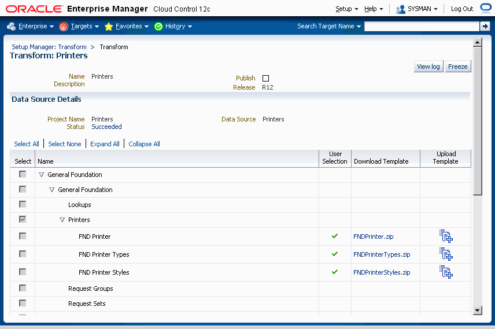Click the Collapse All link

pyautogui.click(x=144, y=144)
